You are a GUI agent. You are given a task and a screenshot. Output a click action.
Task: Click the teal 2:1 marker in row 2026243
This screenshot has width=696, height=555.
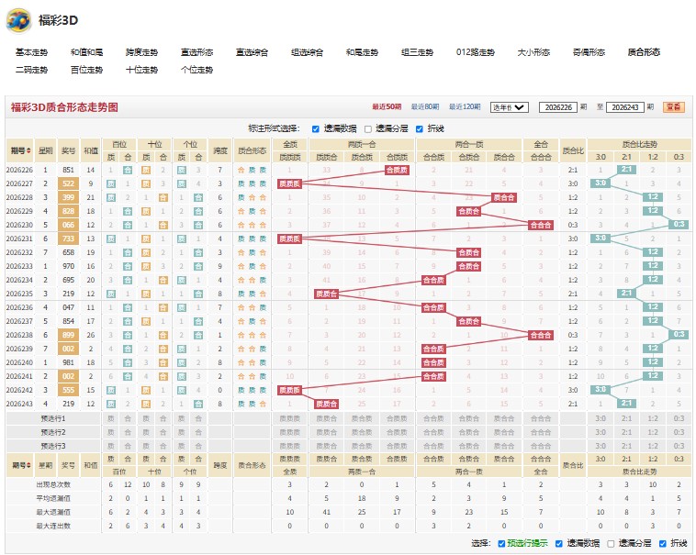pos(626,404)
